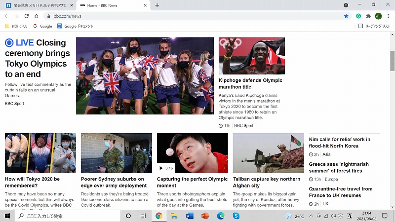The image size is (395, 222).
Task: Open the Chrome extensions puzzle icon
Action: coord(368,16)
